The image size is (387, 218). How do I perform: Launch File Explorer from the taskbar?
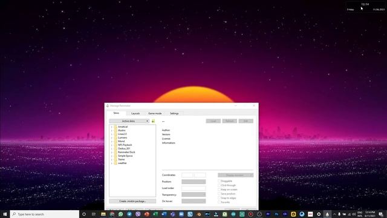tap(103, 214)
